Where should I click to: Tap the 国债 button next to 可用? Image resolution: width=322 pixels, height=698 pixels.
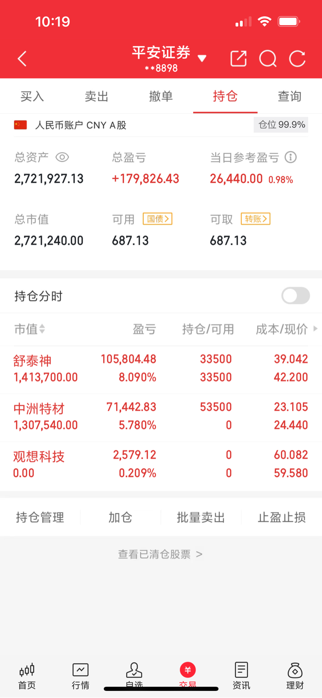[158, 219]
